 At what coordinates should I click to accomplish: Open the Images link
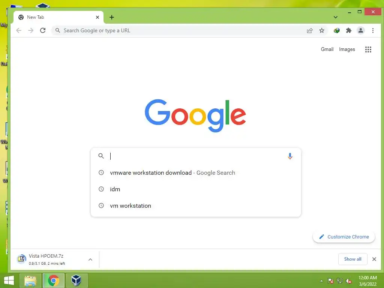[347, 49]
